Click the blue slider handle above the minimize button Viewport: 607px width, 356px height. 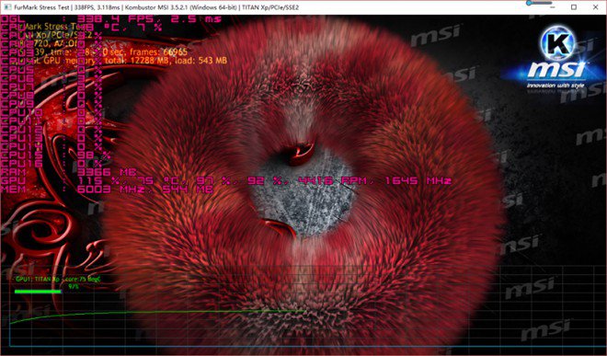pyautogui.click(x=529, y=3)
